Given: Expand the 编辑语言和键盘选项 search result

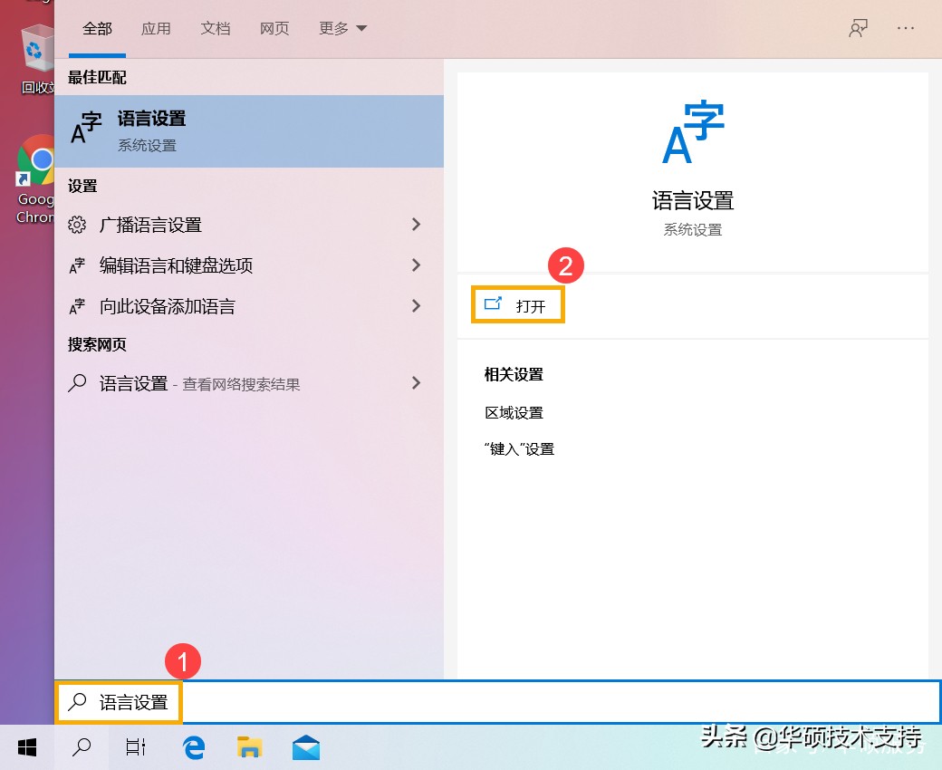Looking at the screenshot, I should pos(249,265).
